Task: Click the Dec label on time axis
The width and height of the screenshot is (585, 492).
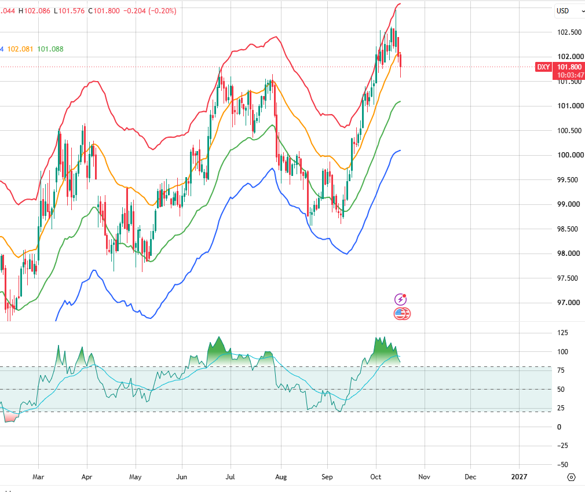Action: coord(470,477)
